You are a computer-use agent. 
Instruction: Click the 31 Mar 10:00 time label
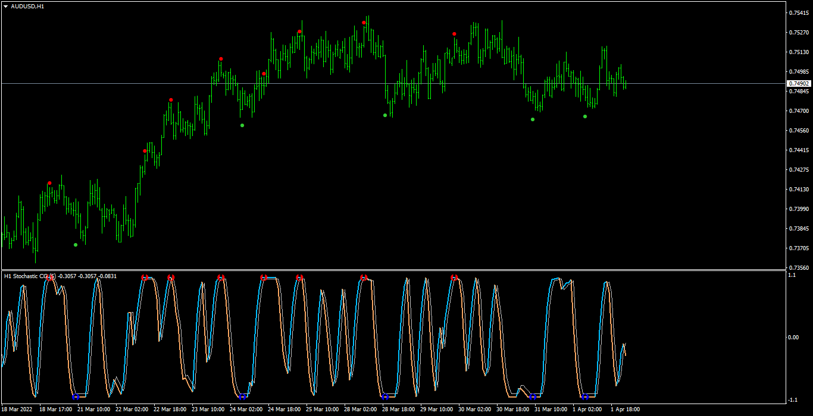[551, 409]
